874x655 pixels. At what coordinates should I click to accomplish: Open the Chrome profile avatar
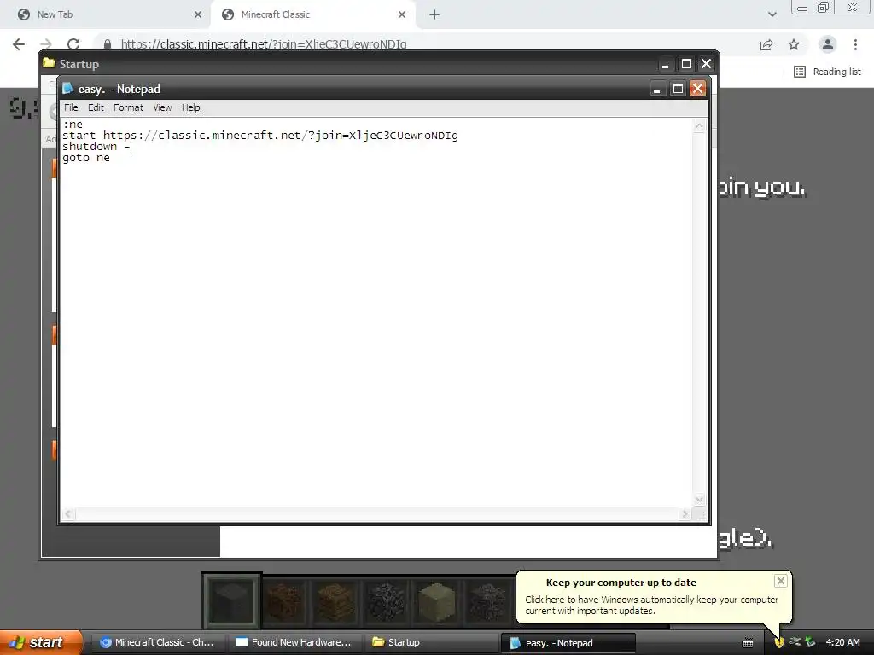click(828, 44)
